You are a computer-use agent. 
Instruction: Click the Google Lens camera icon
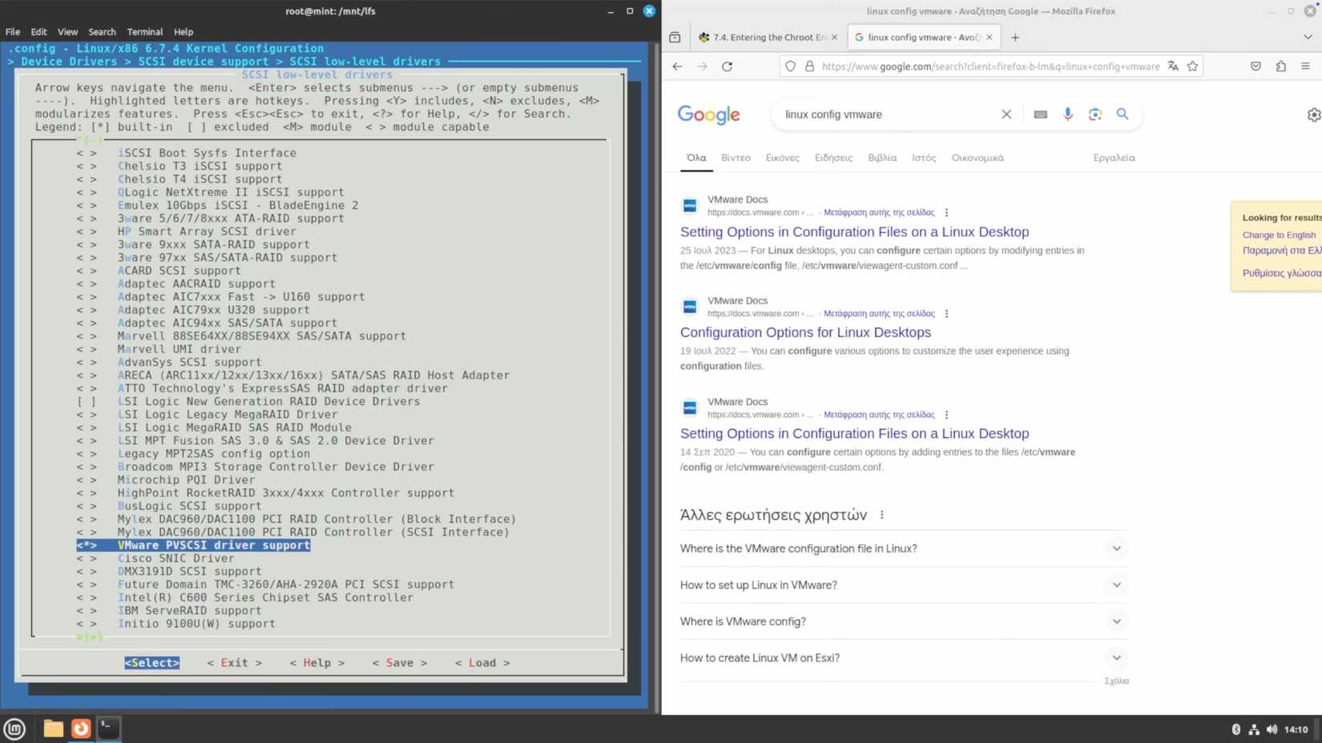point(1094,114)
